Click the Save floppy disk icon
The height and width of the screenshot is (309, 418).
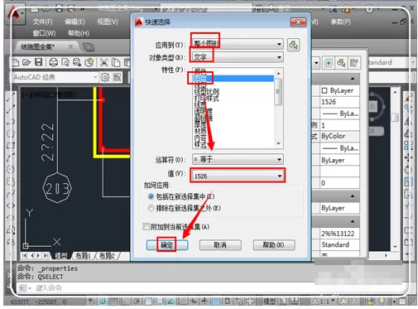pyautogui.click(x=39, y=63)
